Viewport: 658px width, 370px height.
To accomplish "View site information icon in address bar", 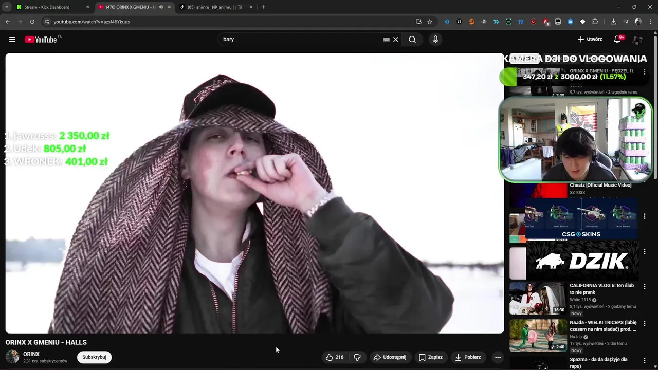I will [x=46, y=22].
